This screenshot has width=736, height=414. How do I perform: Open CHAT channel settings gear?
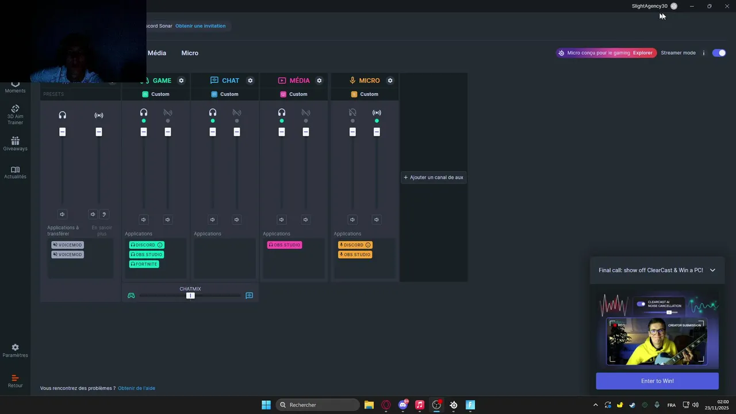click(250, 80)
